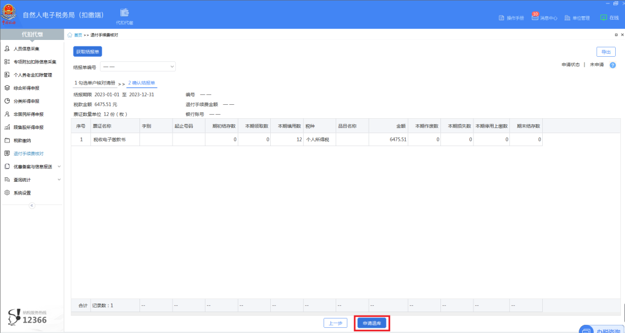
Task: Click the 本期领取数 column header
Action: pos(254,126)
